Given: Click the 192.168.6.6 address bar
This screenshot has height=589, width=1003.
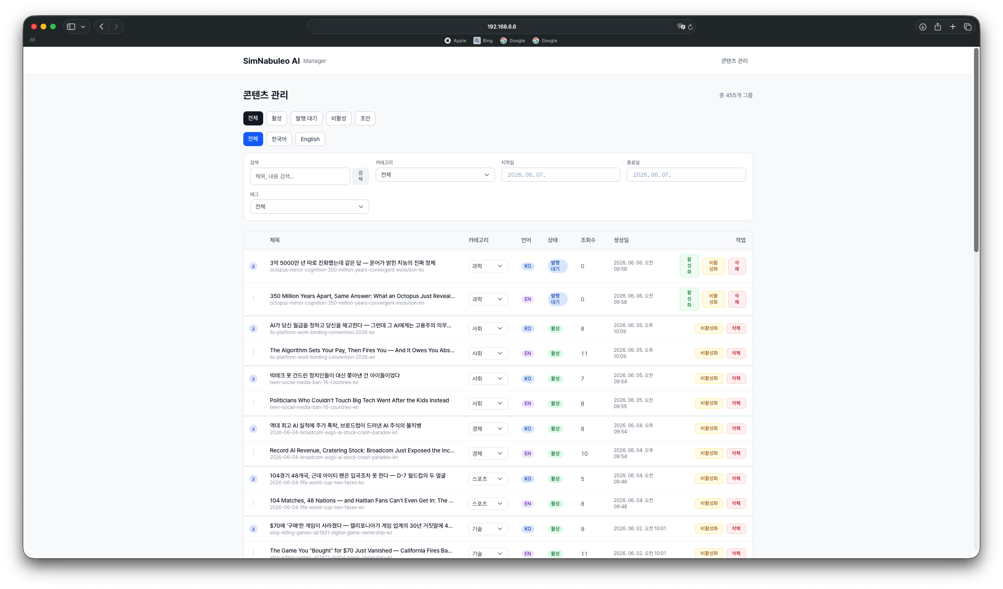Looking at the screenshot, I should point(501,26).
